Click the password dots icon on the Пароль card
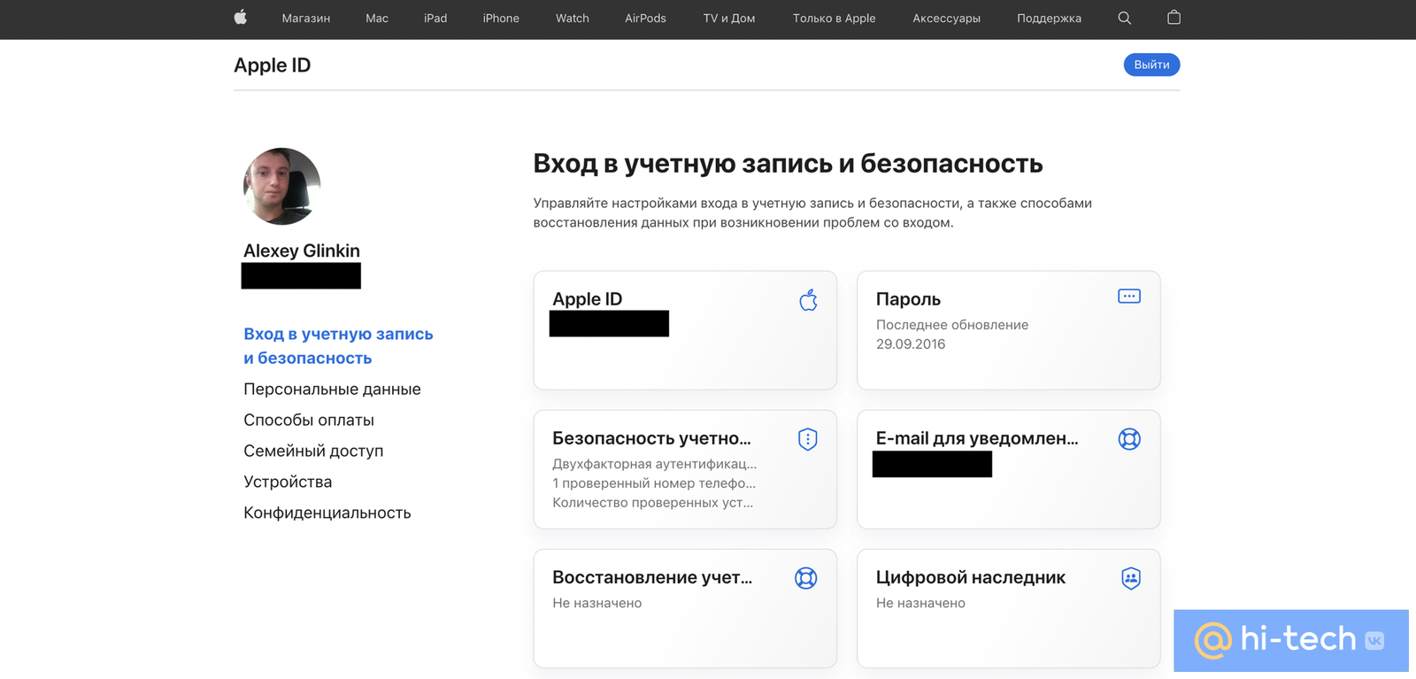The width and height of the screenshot is (1416, 679). (x=1128, y=297)
